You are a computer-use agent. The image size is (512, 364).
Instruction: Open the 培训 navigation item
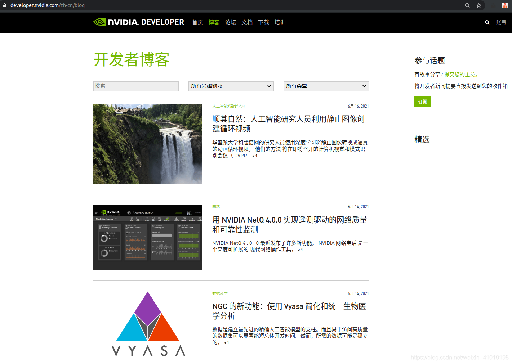point(280,22)
